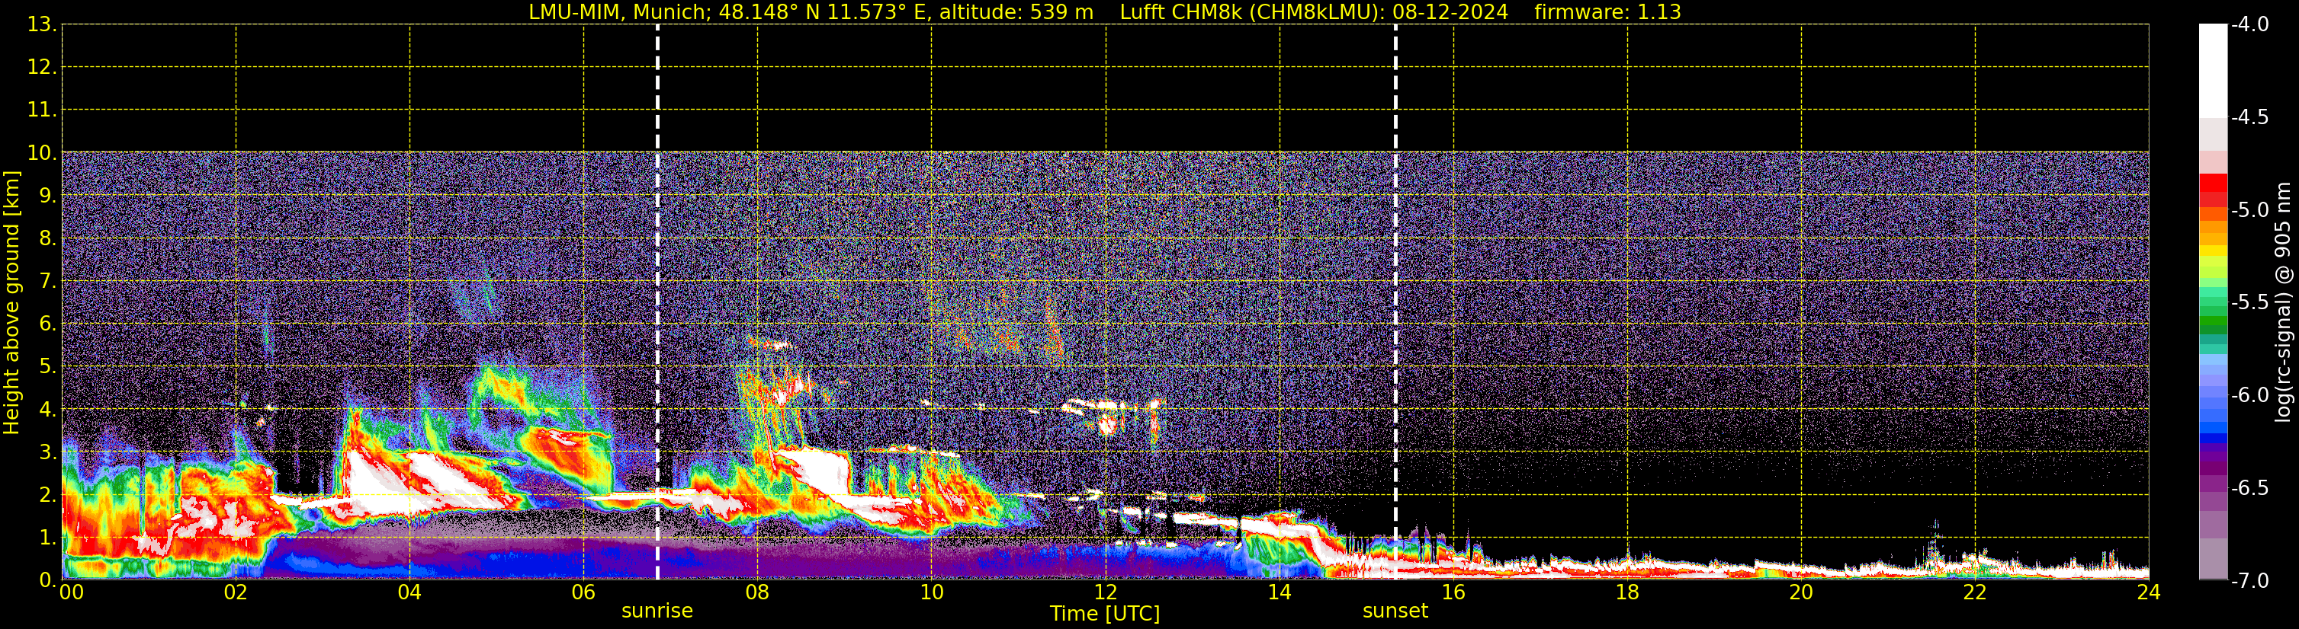Click the '10.' height tick label
This screenshot has width=2299, height=629.
(42, 153)
